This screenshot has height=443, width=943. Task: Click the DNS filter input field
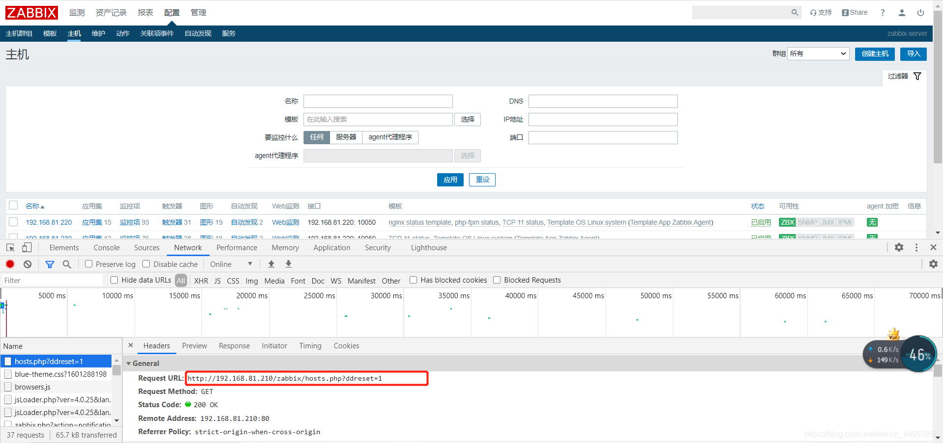(x=603, y=101)
